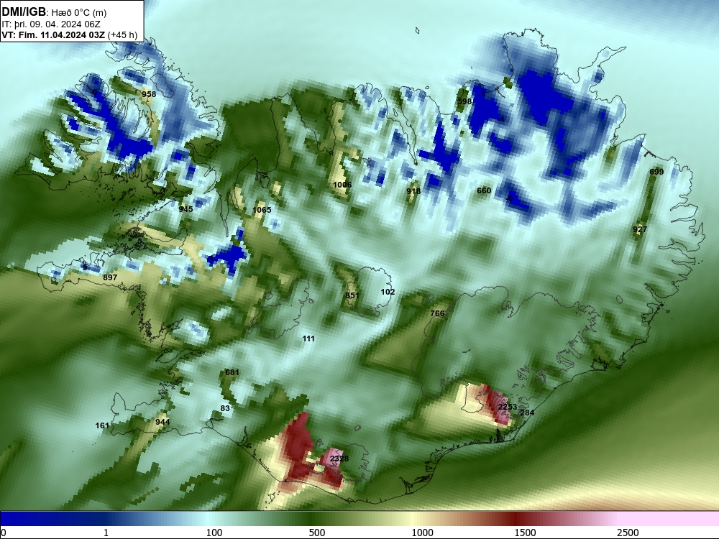
Task: Click the 851 height value
Action: tap(352, 295)
